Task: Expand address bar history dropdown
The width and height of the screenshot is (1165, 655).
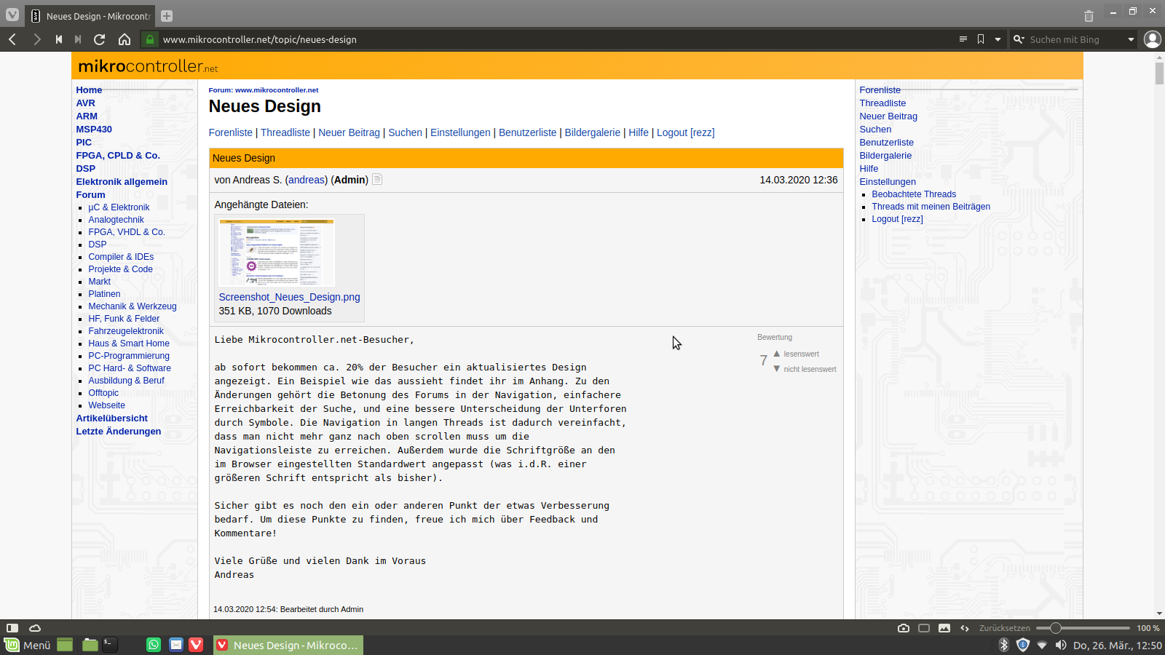Action: click(998, 39)
